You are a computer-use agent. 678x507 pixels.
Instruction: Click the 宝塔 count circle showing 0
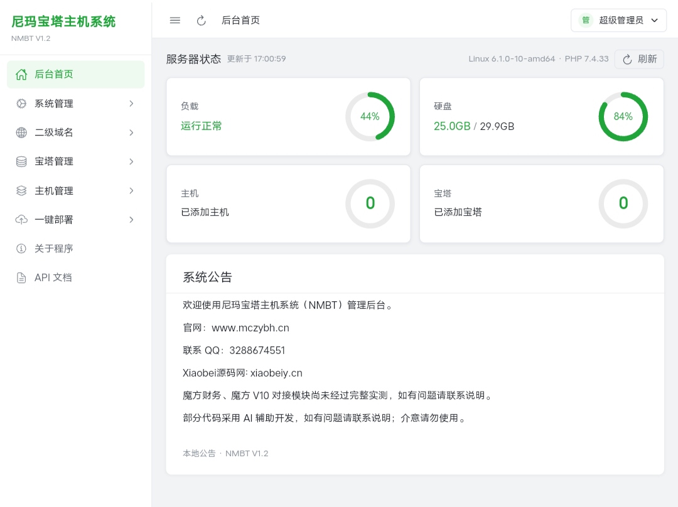[x=623, y=203]
